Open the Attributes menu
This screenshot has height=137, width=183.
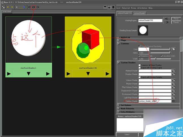click(x=142, y=8)
